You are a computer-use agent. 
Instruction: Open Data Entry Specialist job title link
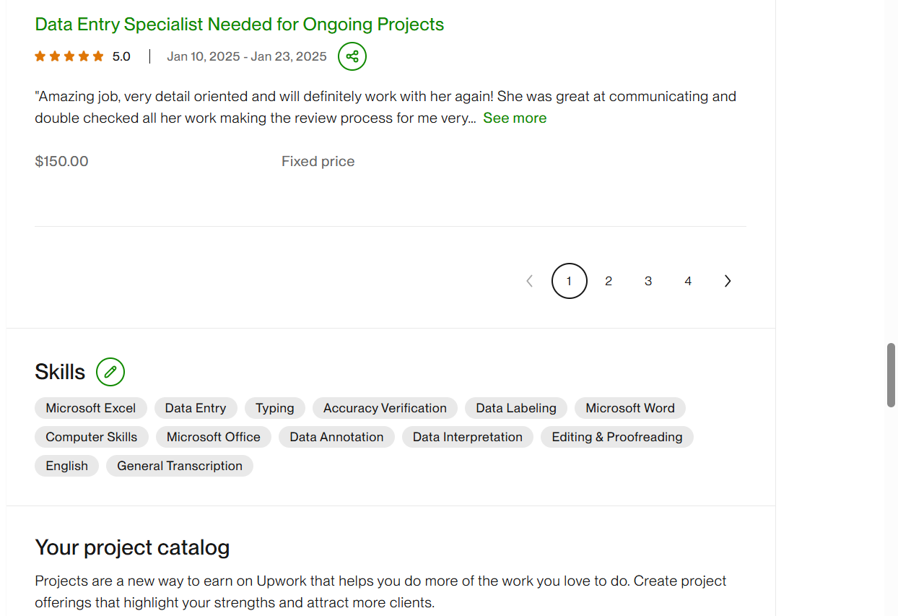pyautogui.click(x=239, y=24)
